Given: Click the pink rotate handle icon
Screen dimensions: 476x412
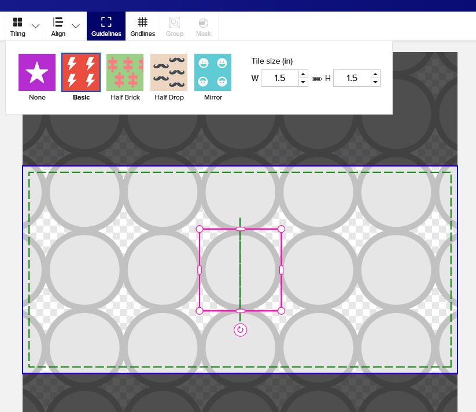Looking at the screenshot, I should point(241,330).
